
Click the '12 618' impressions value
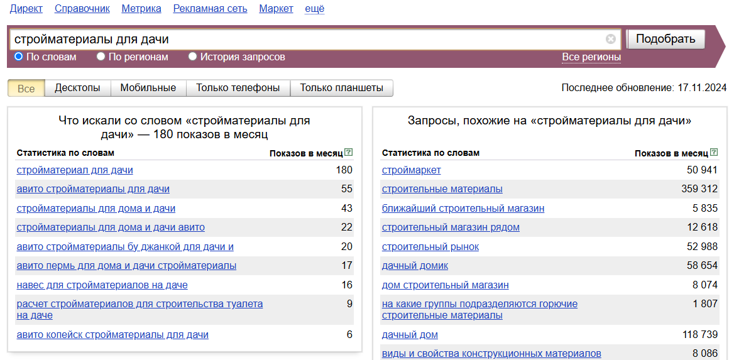[702, 227]
